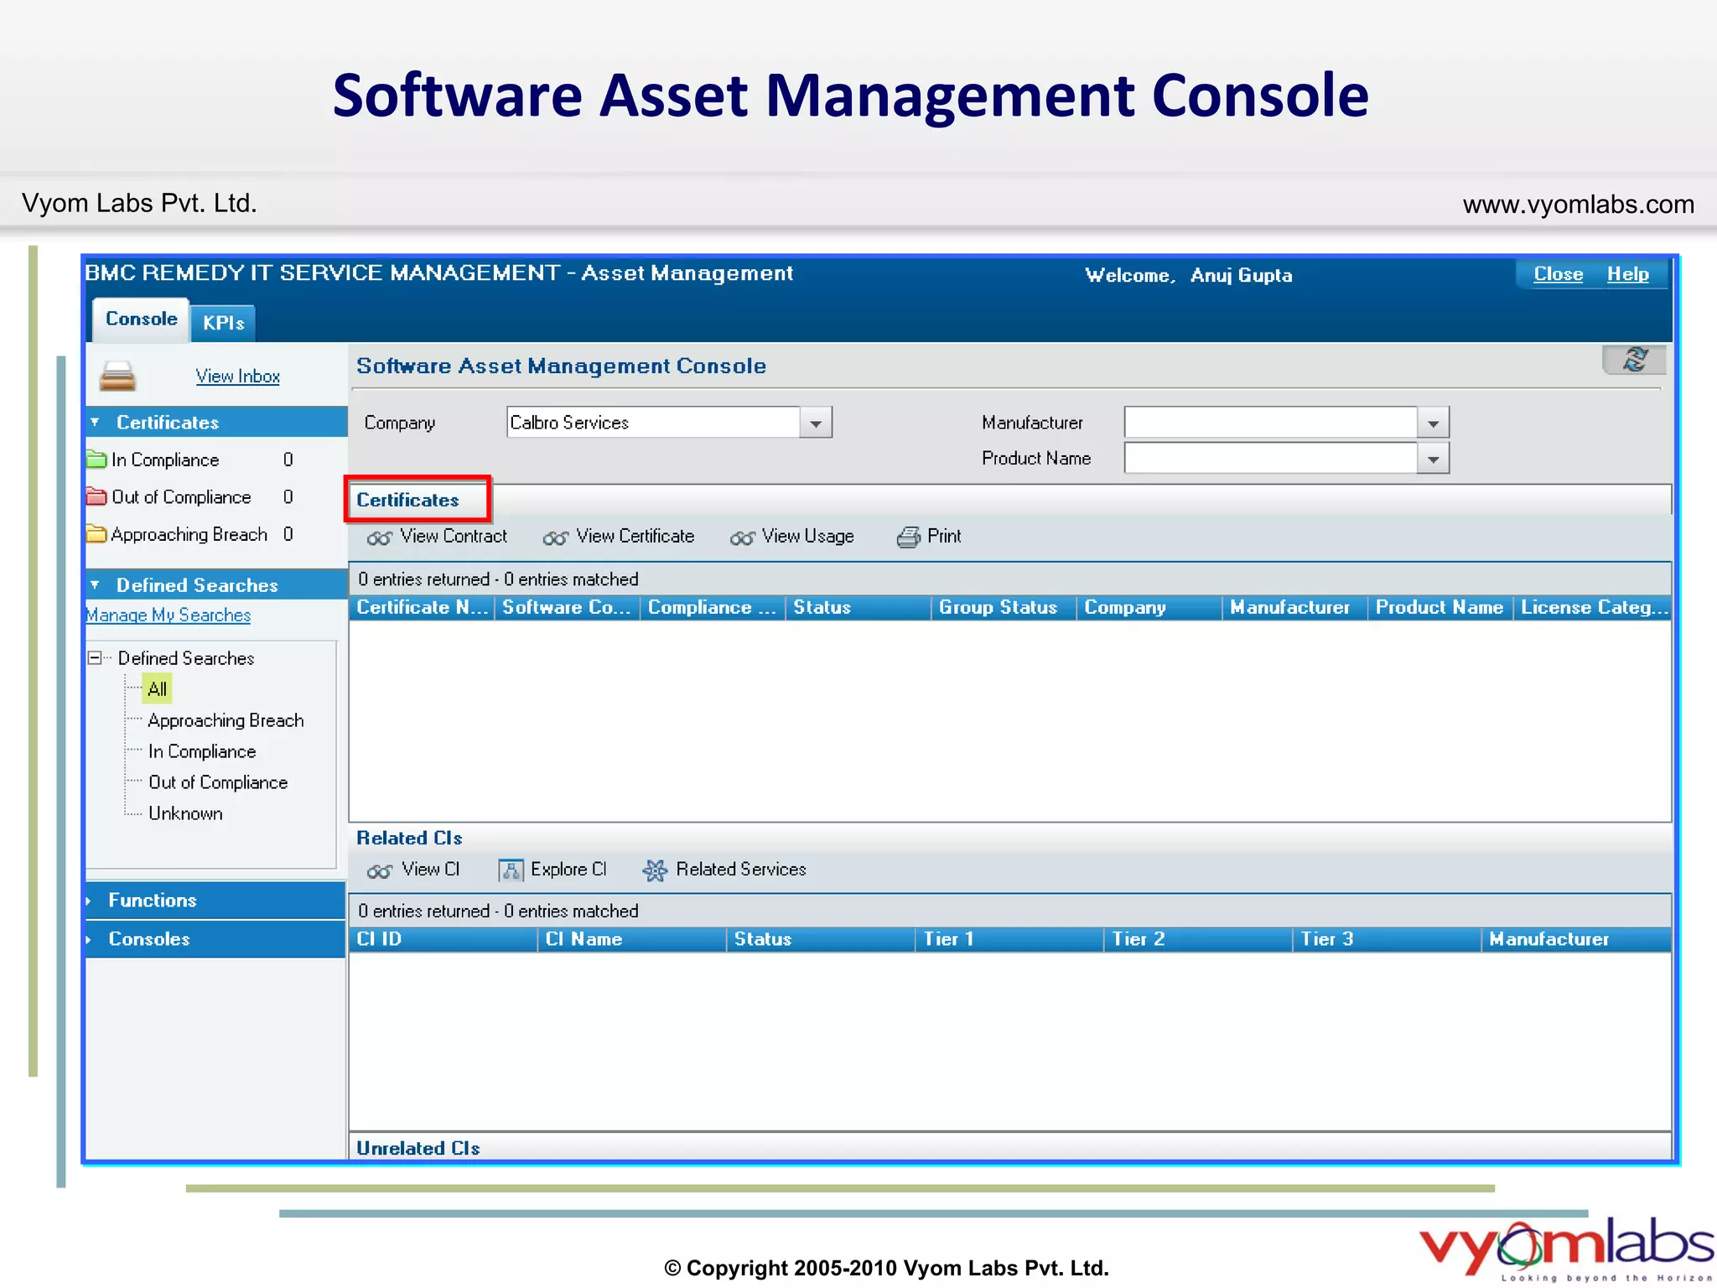Click the inbox tray icon

pyautogui.click(x=117, y=377)
